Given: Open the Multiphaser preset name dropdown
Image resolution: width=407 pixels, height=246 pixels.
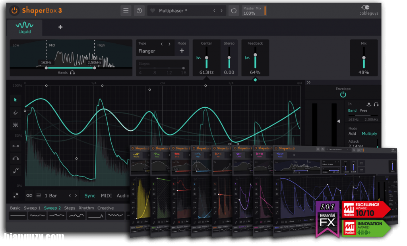Looking at the screenshot, I should (x=173, y=11).
